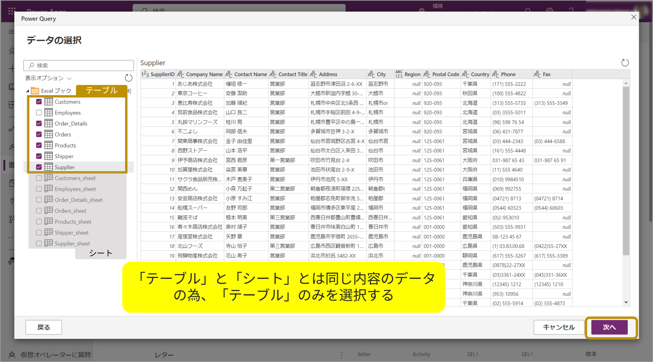653x362 pixels.
Task: Click the キャンセル button
Action: click(559, 327)
